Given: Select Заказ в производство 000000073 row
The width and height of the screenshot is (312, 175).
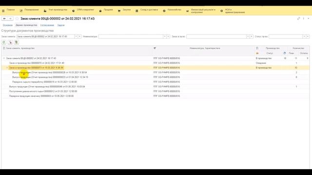Looking at the screenshot, I should (x=156, y=68).
